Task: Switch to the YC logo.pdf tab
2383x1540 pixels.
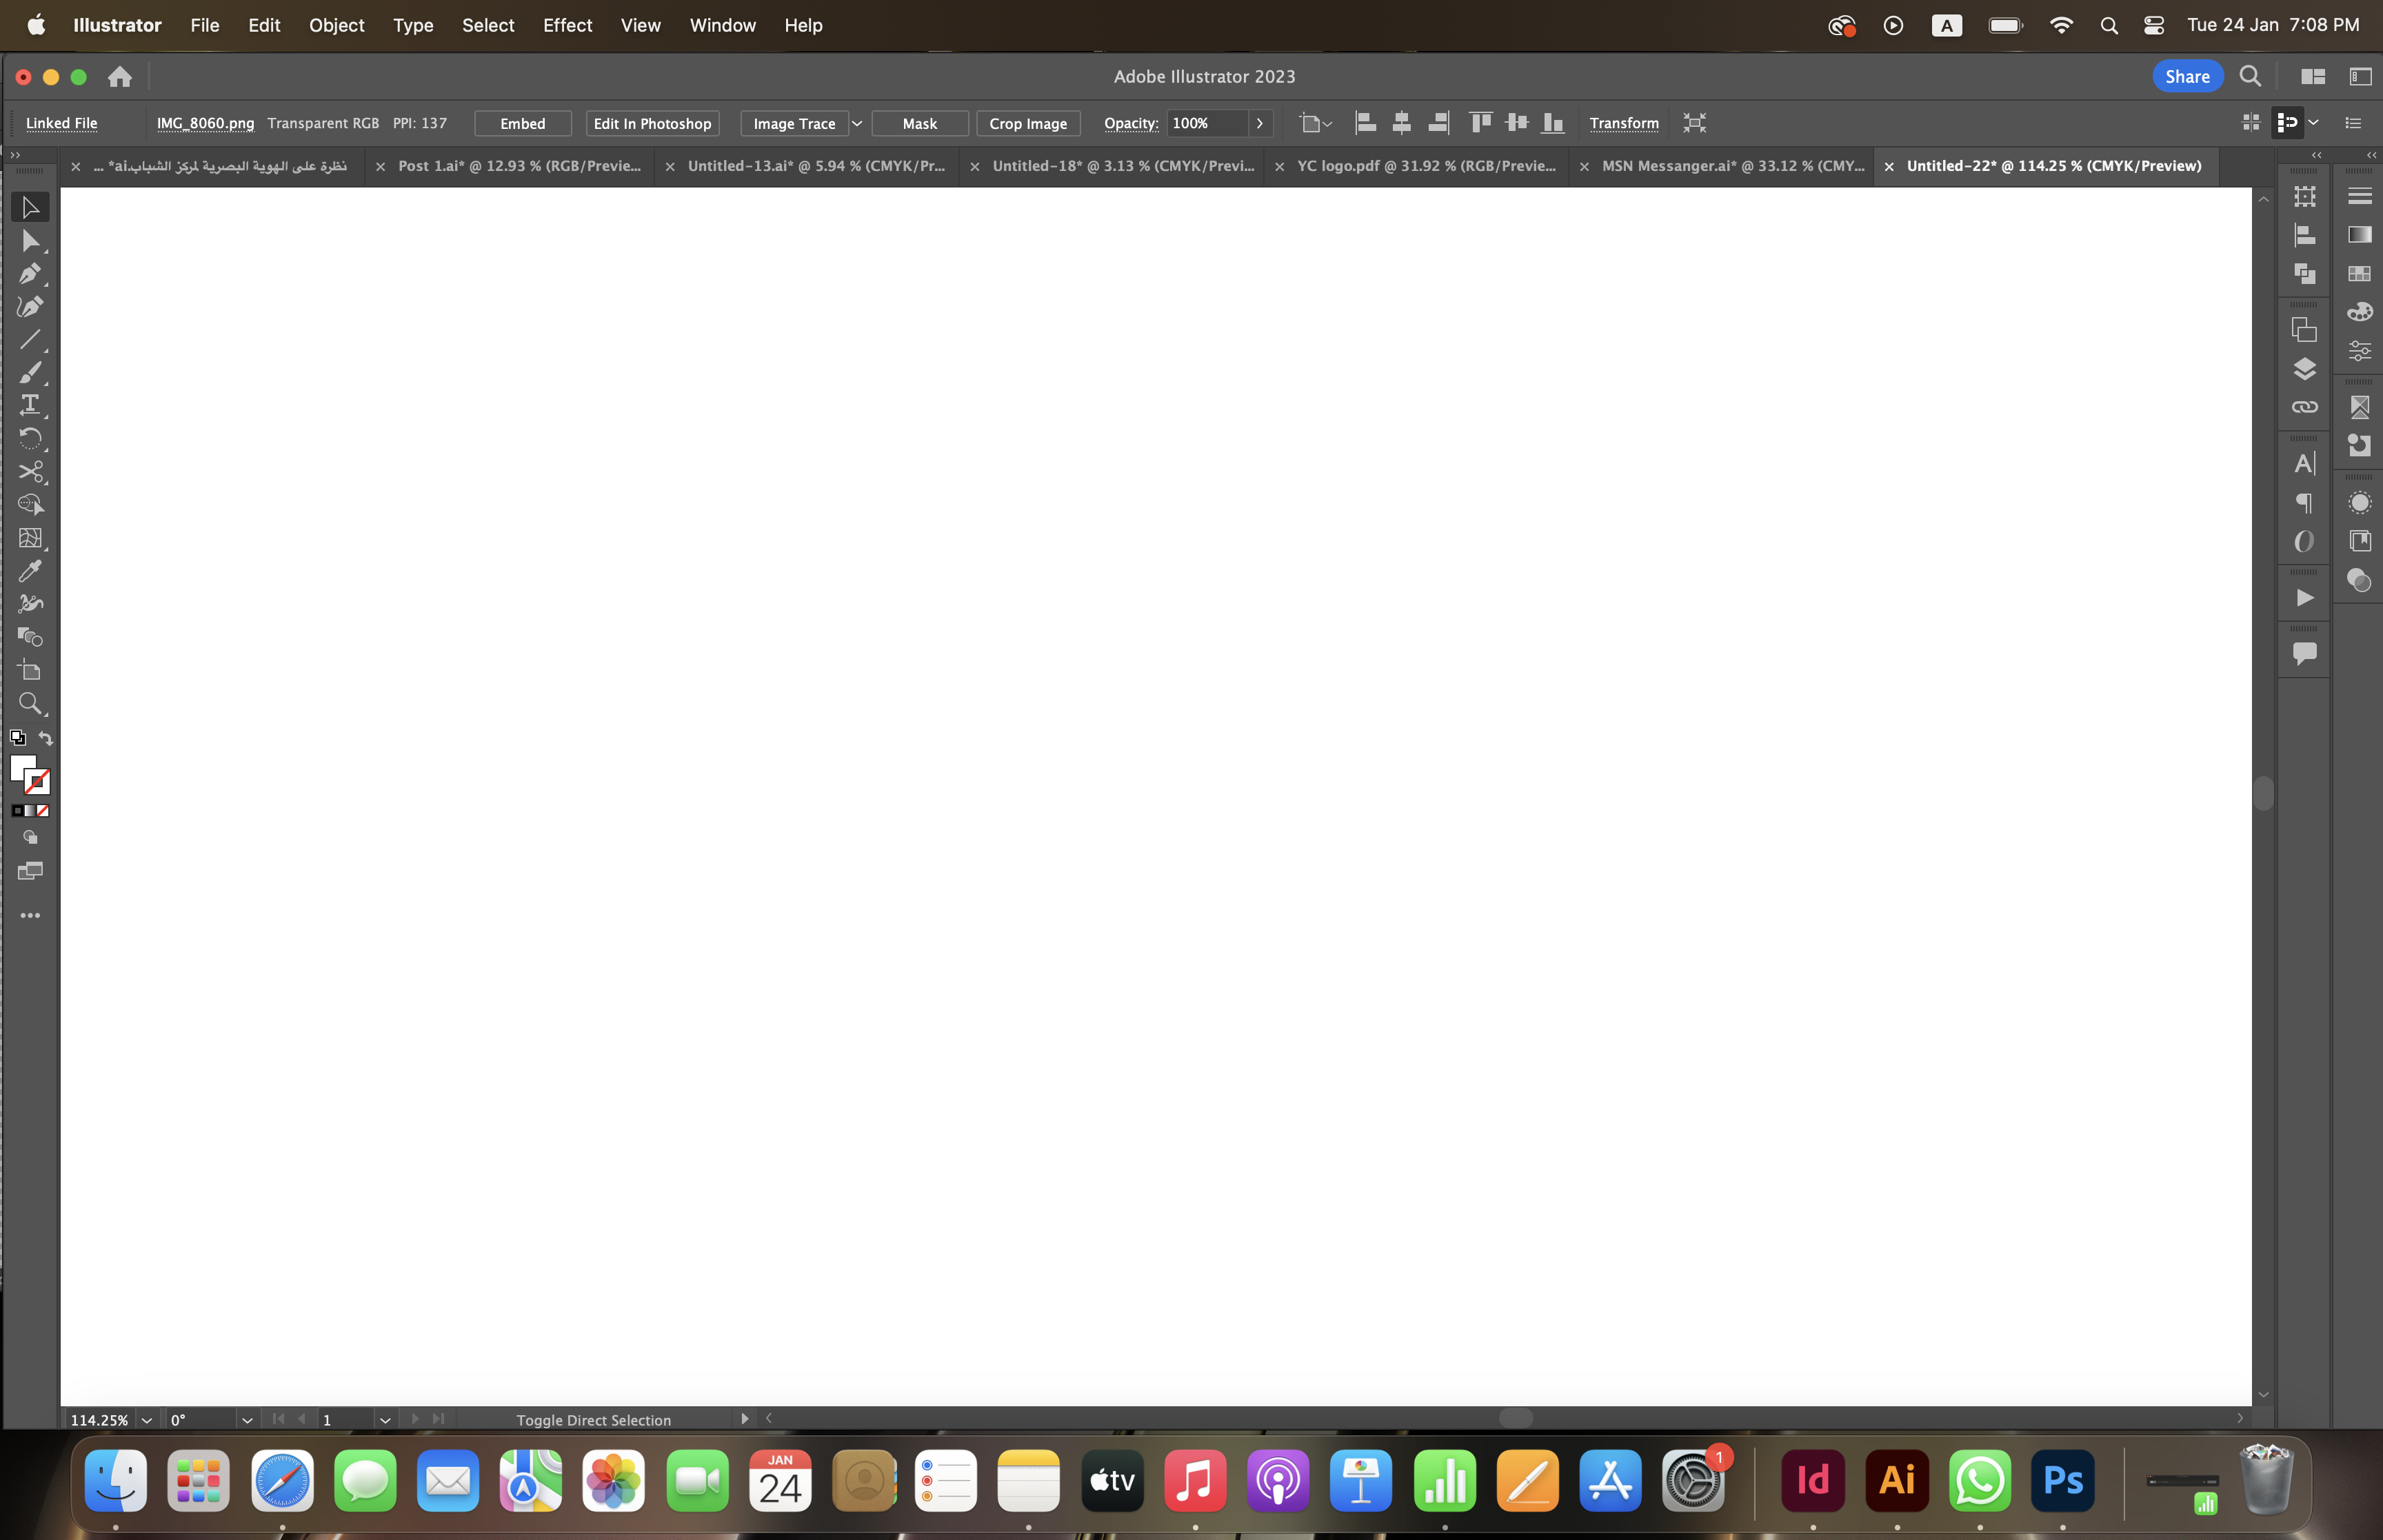Action: point(1426,166)
